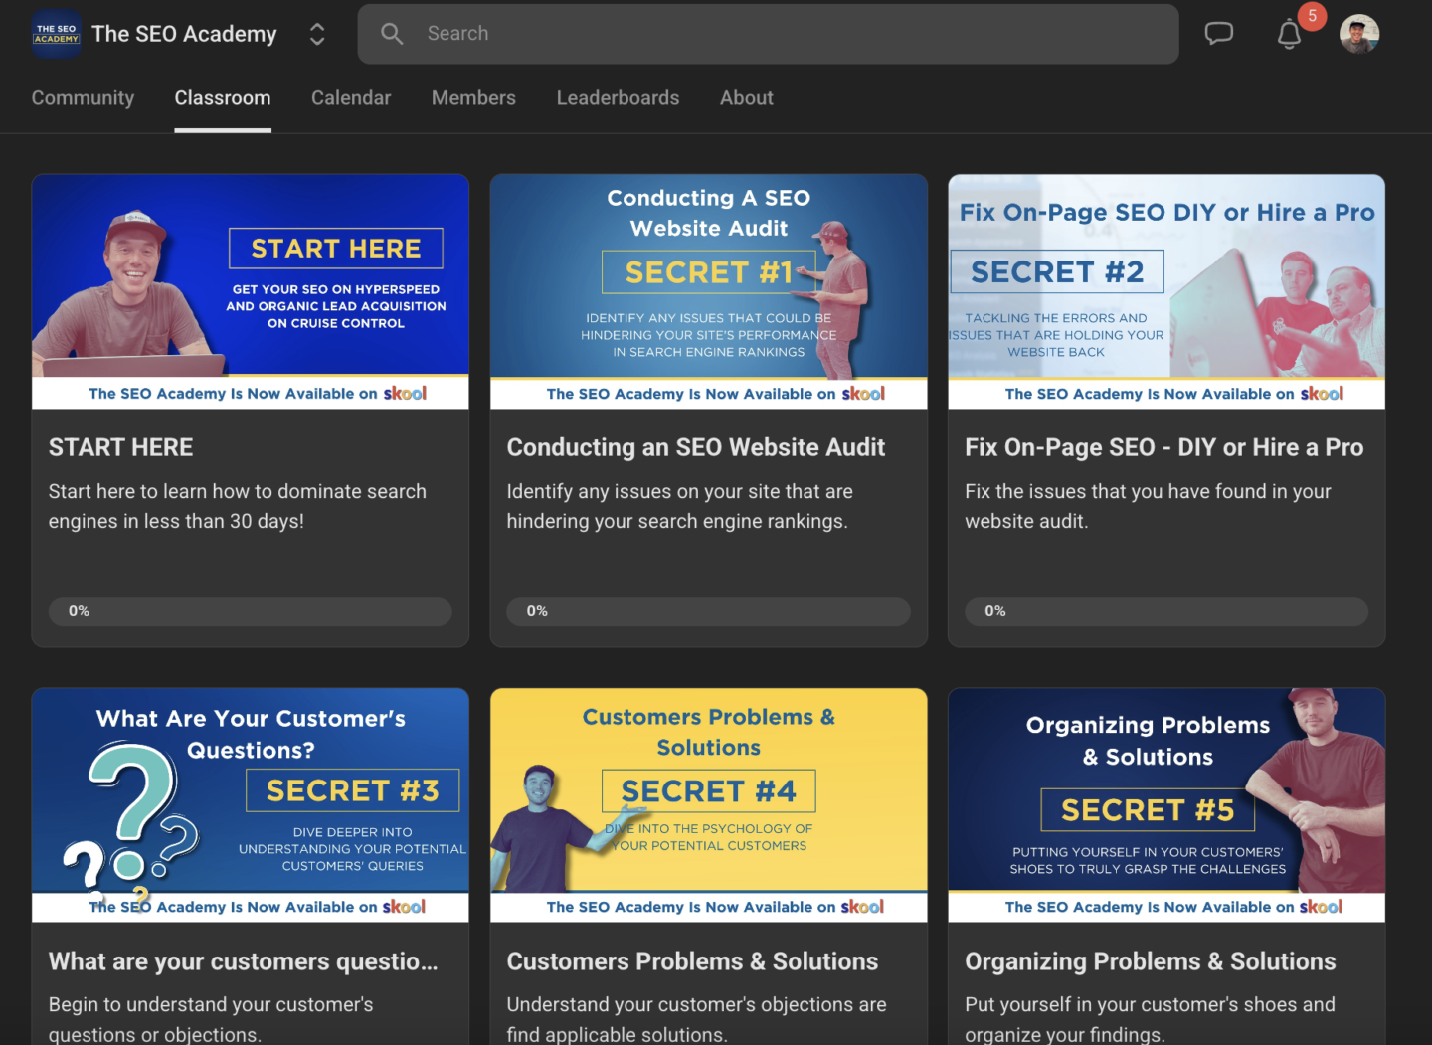Go to the Calendar tab
The height and width of the screenshot is (1045, 1432).
pyautogui.click(x=351, y=98)
